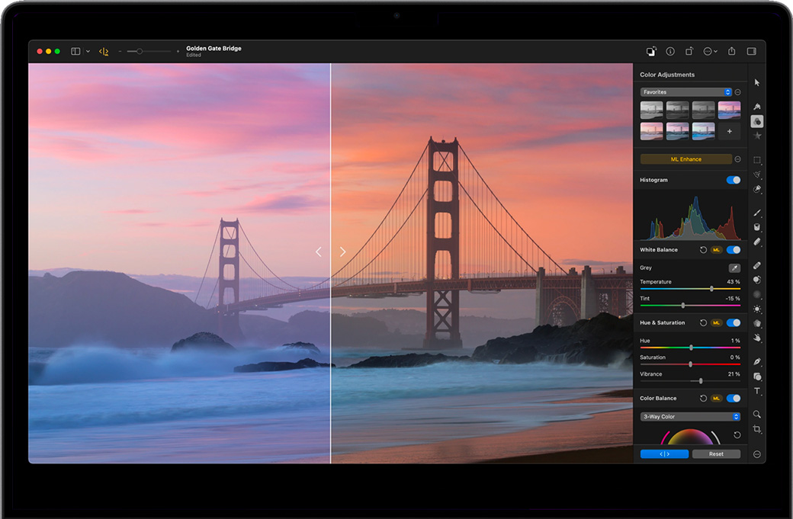Disable the White Balance adjustment switch
The image size is (793, 519).
734,250
